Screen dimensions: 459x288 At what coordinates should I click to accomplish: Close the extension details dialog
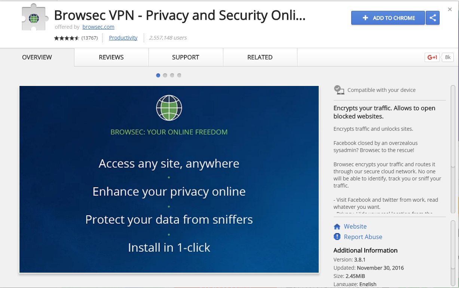(x=450, y=9)
